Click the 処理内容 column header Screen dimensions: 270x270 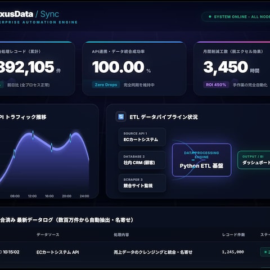121,235
